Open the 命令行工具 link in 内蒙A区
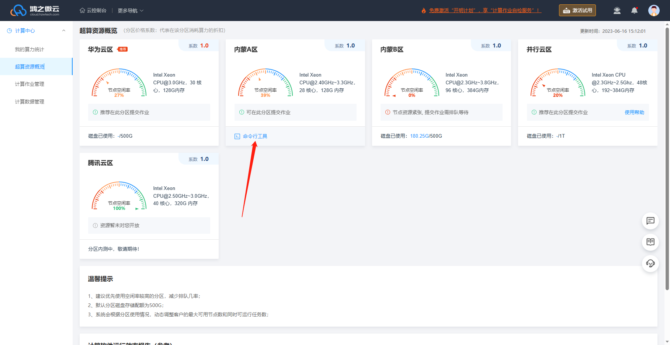This screenshot has height=345, width=670. click(x=255, y=136)
